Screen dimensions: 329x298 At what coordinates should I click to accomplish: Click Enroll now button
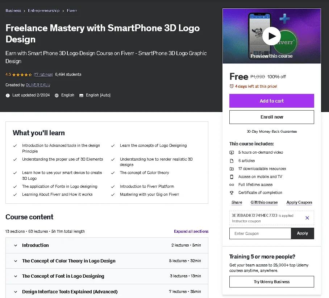pyautogui.click(x=271, y=117)
